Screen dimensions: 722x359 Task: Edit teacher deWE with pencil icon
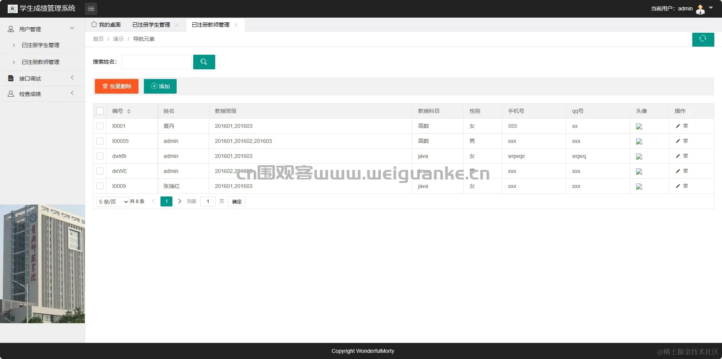(x=678, y=171)
